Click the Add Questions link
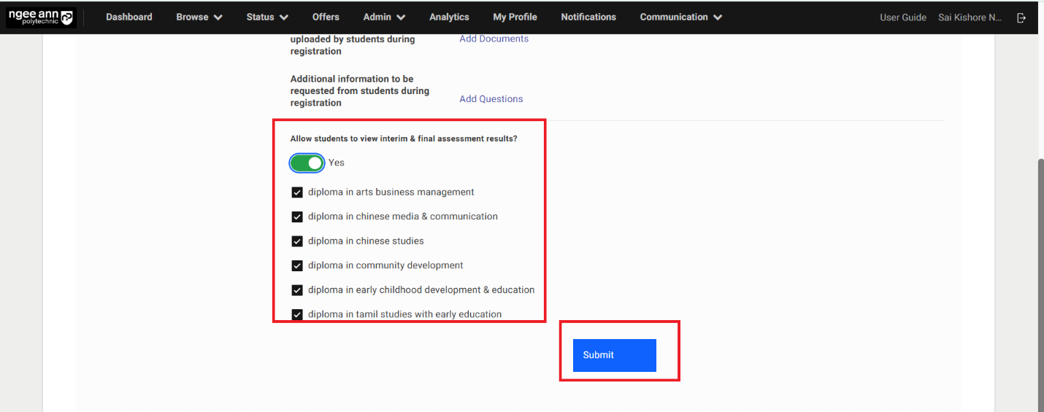 (491, 99)
